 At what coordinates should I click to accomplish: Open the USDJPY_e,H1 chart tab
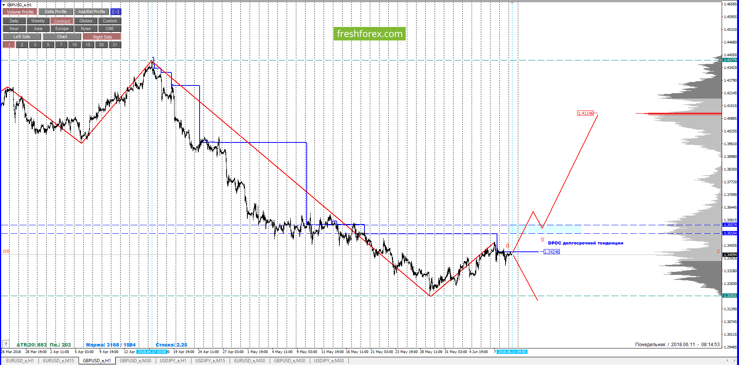tap(173, 361)
